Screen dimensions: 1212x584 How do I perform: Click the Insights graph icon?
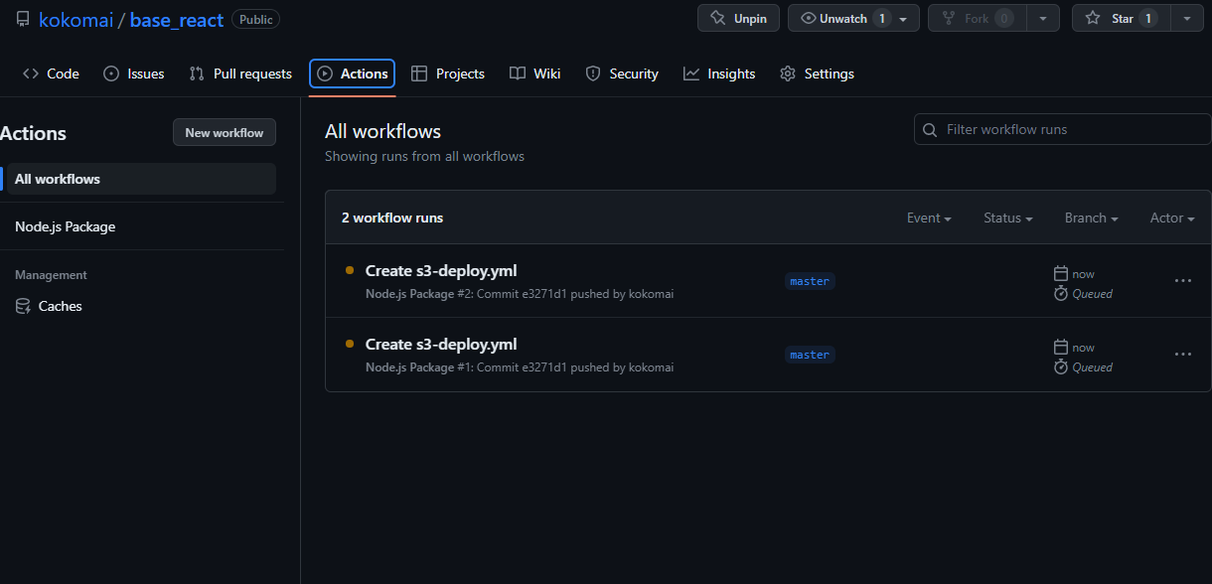click(691, 73)
